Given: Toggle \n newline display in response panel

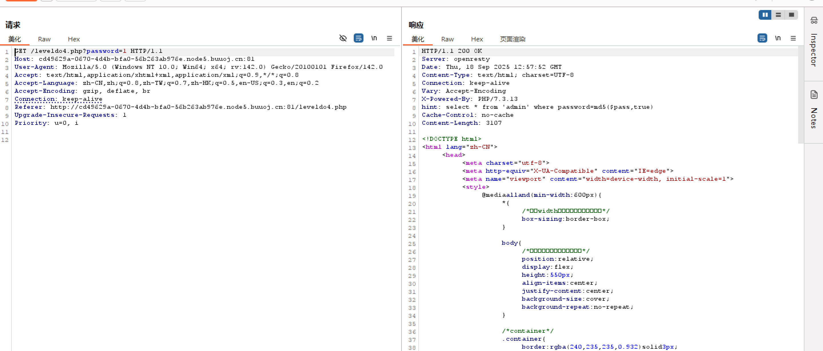Looking at the screenshot, I should pyautogui.click(x=778, y=38).
